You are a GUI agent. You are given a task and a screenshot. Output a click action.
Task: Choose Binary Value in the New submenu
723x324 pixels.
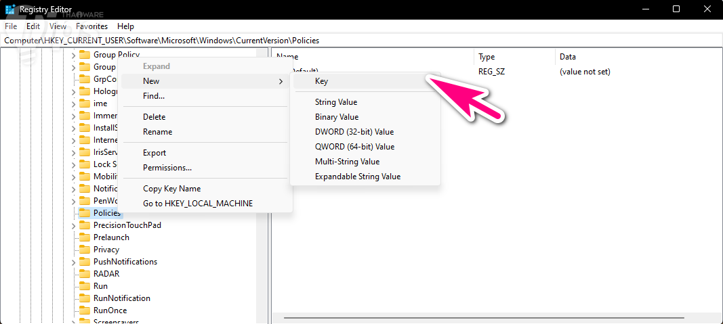tap(365, 117)
